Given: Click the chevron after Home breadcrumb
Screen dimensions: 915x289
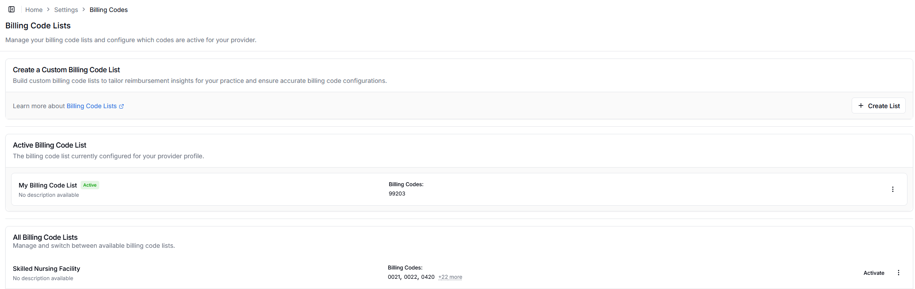Looking at the screenshot, I should pyautogui.click(x=48, y=9).
